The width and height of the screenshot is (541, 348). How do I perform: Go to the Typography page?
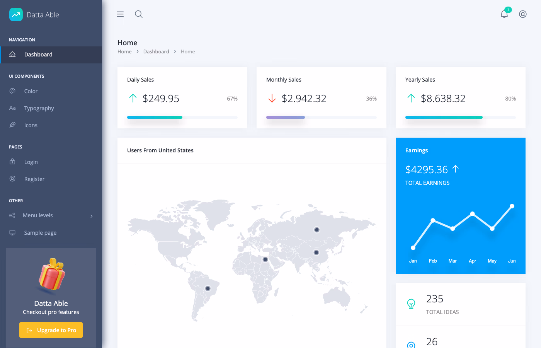(x=51, y=108)
